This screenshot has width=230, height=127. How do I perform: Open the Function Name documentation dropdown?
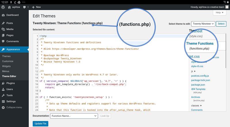point(74,116)
